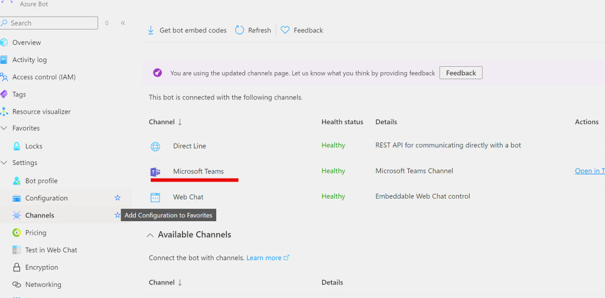Open Networking settings
The height and width of the screenshot is (298, 605).
[43, 284]
